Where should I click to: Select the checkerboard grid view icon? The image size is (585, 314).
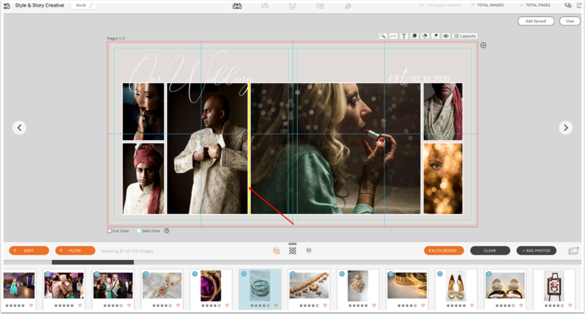click(x=293, y=251)
